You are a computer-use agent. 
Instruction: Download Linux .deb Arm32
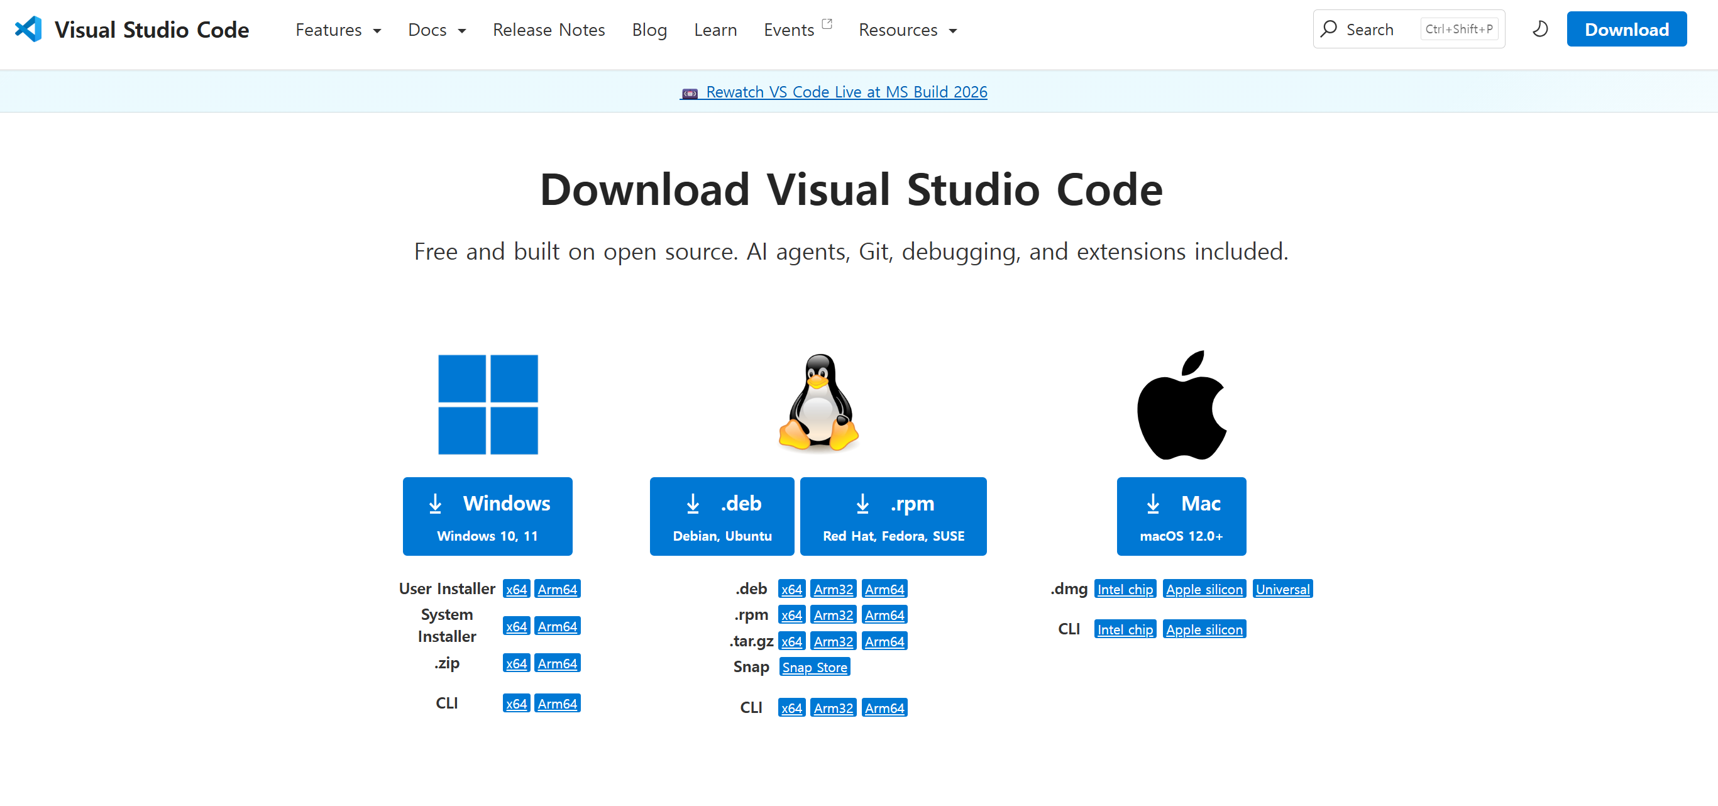tap(833, 589)
